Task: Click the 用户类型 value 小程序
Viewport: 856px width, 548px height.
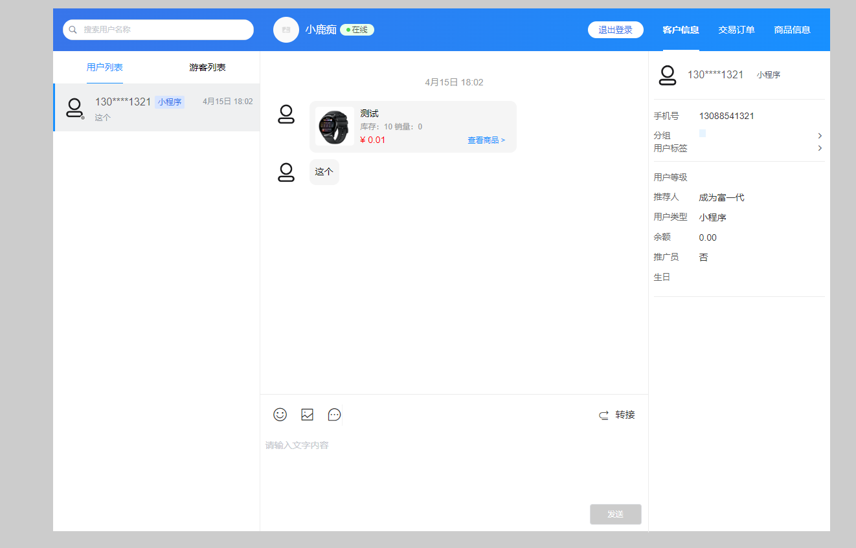Action: click(712, 218)
